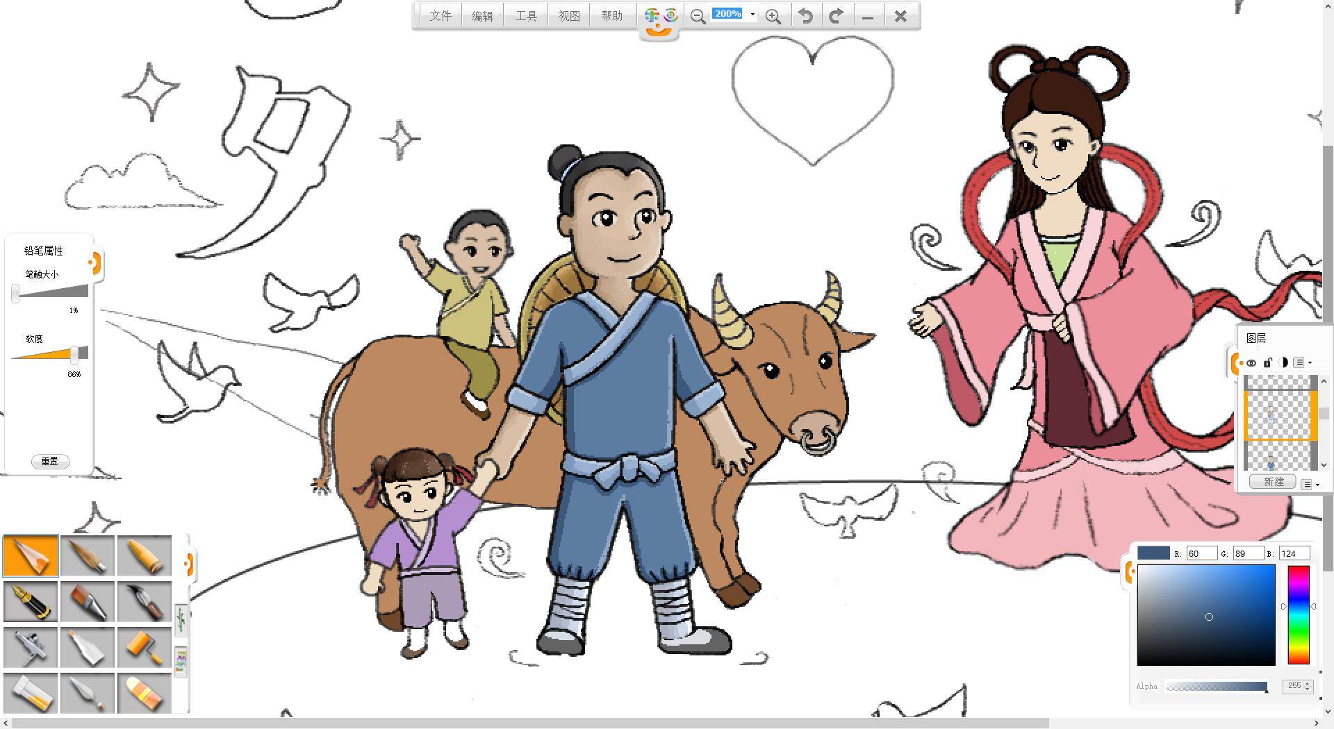Click the zoom out magnifier
The width and height of the screenshot is (1334, 729).
tap(698, 16)
